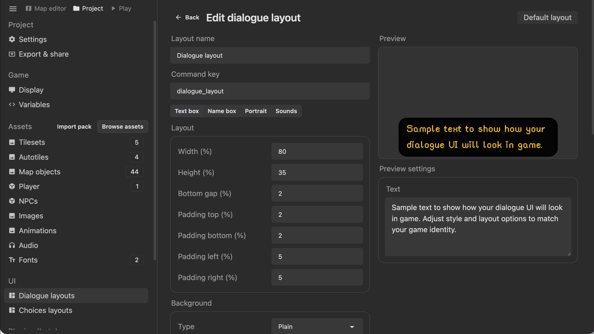The height and width of the screenshot is (334, 594).
Task: Click the Autotiles image icon
Action: coord(12,157)
